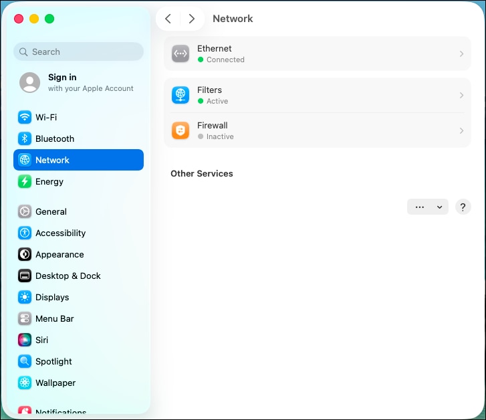Click the Filters Active status text
Screen dimensions: 486x420
[x=217, y=101]
